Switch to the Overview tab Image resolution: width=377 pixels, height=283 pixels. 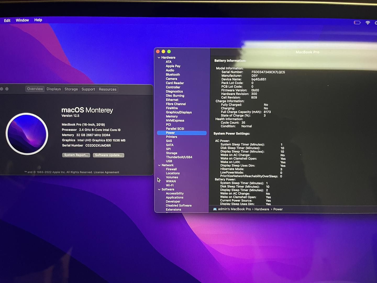[x=35, y=89]
